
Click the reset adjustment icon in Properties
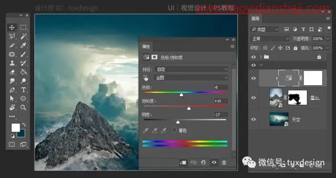point(203,163)
